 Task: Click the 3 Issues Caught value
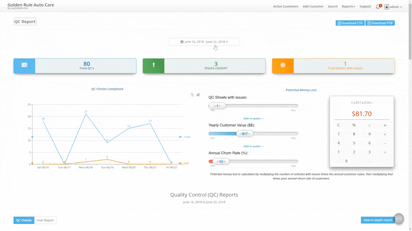[x=216, y=64]
